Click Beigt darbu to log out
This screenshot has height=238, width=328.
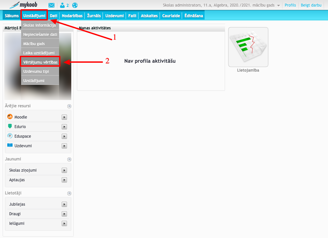(x=311, y=5)
